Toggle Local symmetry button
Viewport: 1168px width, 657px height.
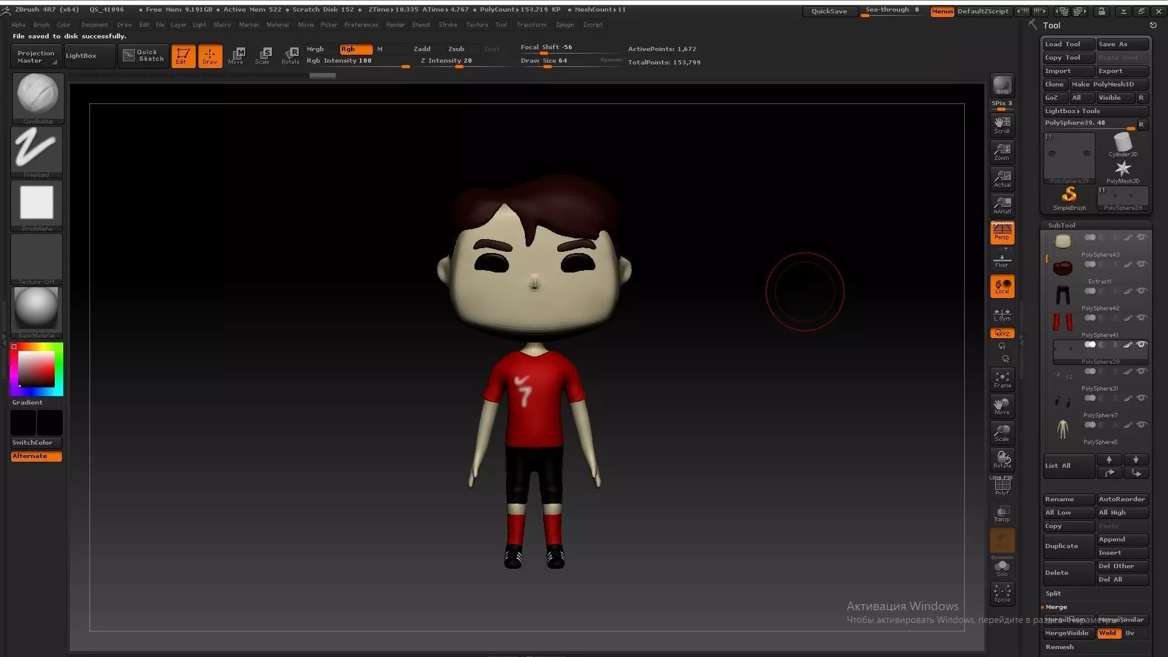[1002, 287]
